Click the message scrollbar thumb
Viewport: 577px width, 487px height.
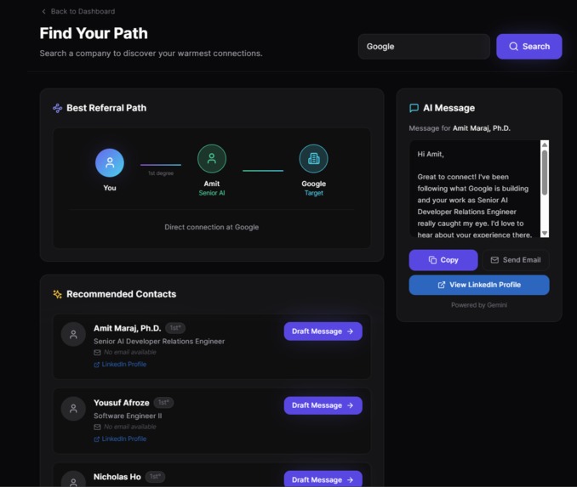click(x=545, y=173)
